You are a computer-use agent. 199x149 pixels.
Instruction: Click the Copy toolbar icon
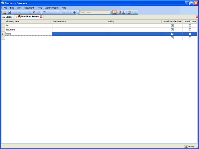point(24,12)
